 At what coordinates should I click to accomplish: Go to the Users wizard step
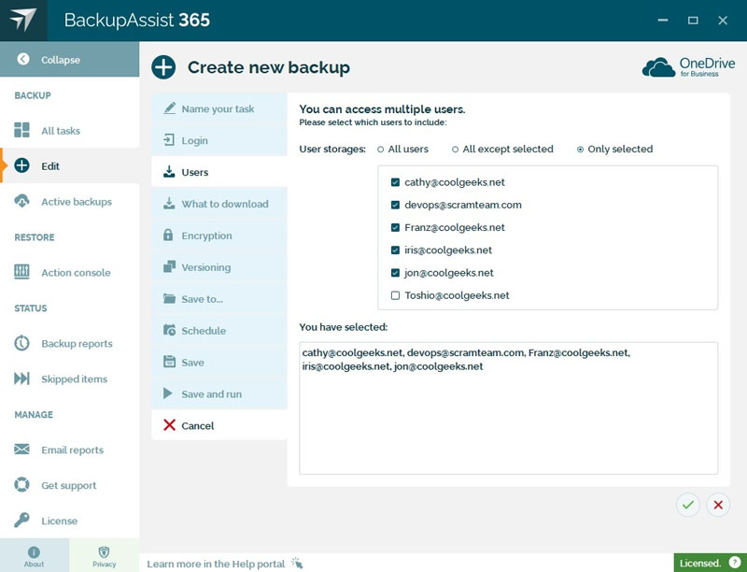219,172
